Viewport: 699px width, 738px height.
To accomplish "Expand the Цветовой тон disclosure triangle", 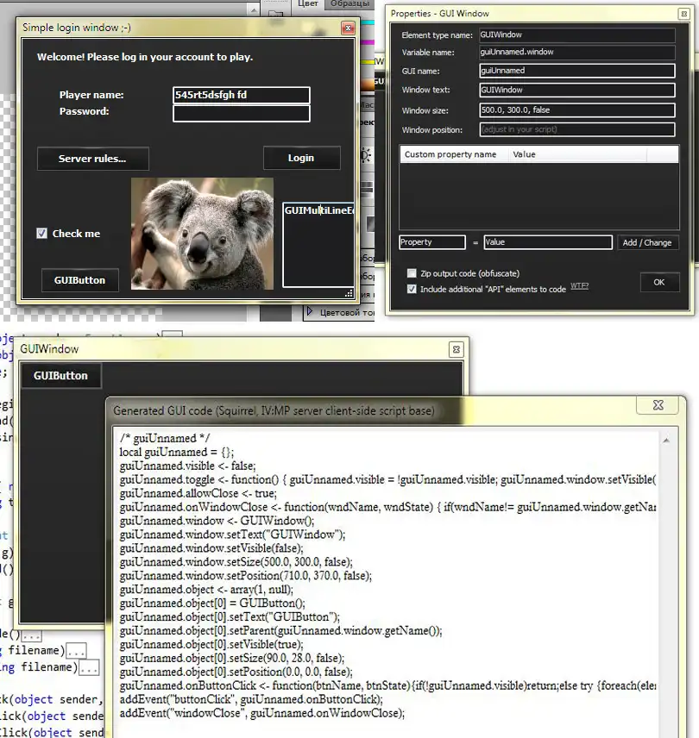I will [x=310, y=311].
